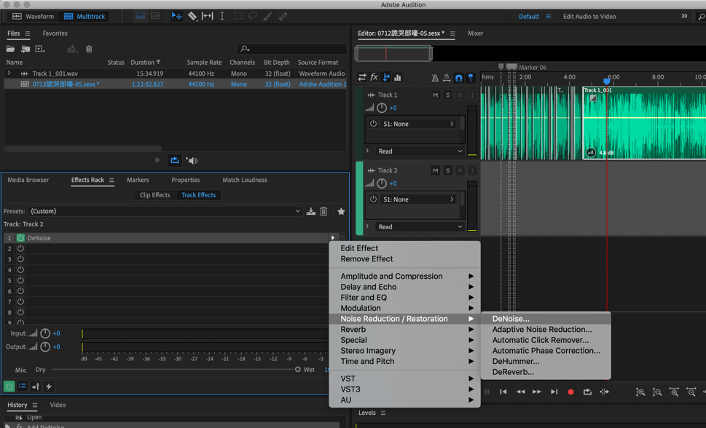This screenshot has height=428, width=706.
Task: Open Track 2 Read automation dropdown
Action: point(420,227)
